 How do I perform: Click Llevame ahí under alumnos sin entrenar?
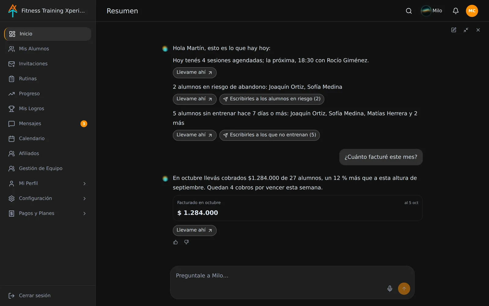(195, 135)
